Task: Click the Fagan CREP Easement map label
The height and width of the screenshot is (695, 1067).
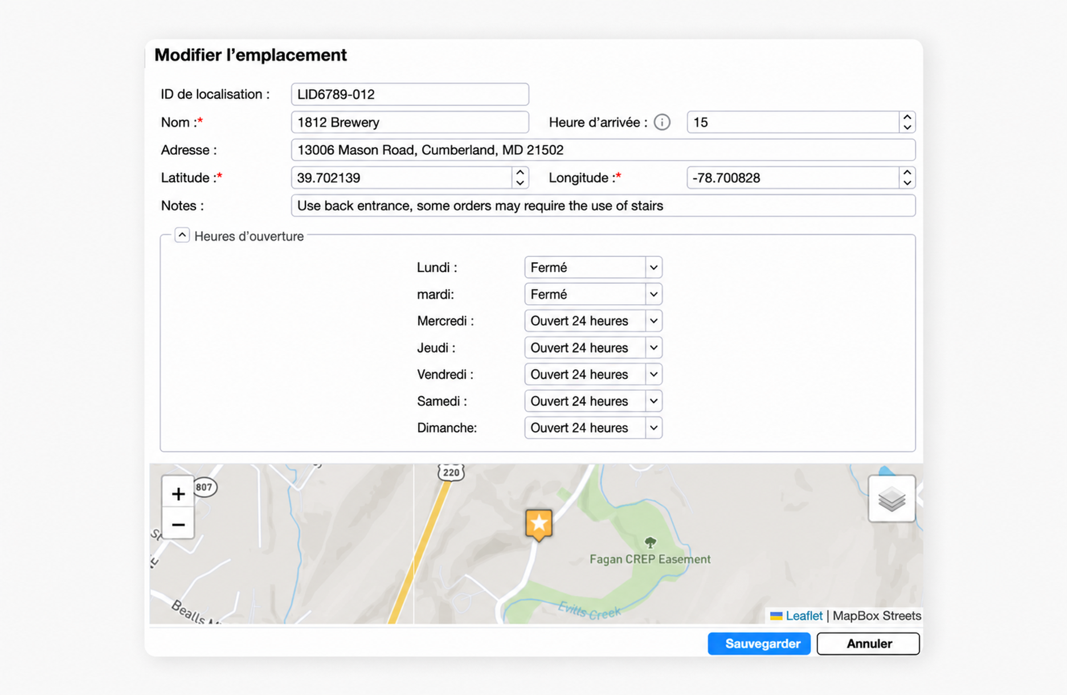Action: (650, 559)
